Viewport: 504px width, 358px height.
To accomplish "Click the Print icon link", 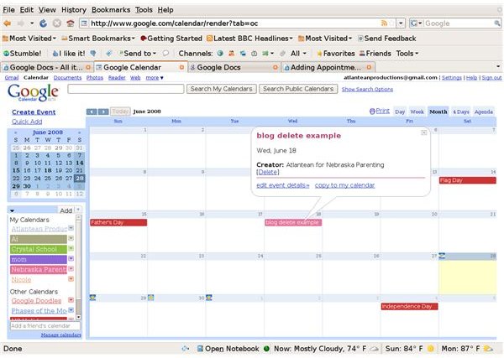I will [x=380, y=111].
